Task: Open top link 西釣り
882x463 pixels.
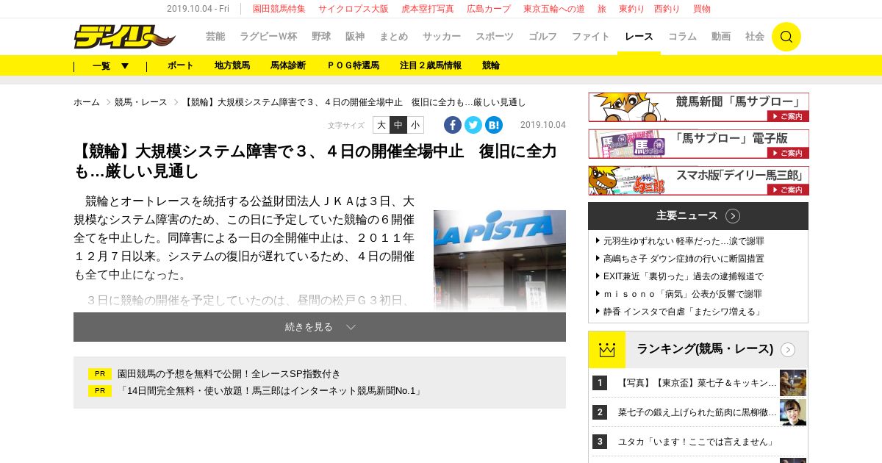Action: (667, 9)
